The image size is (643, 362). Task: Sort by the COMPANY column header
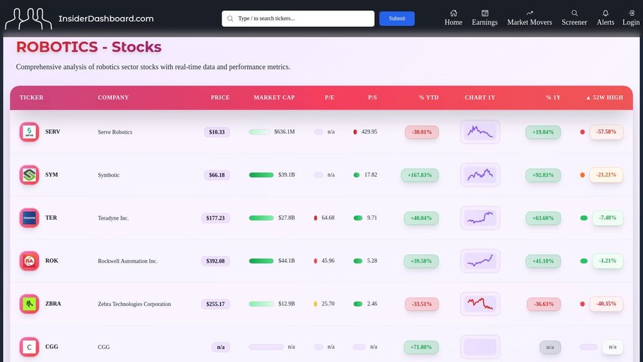(x=113, y=98)
